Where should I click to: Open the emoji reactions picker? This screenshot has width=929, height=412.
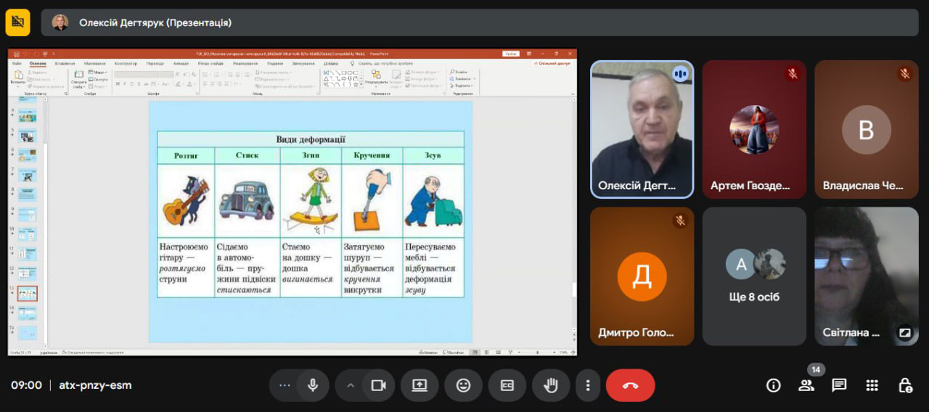pos(463,385)
